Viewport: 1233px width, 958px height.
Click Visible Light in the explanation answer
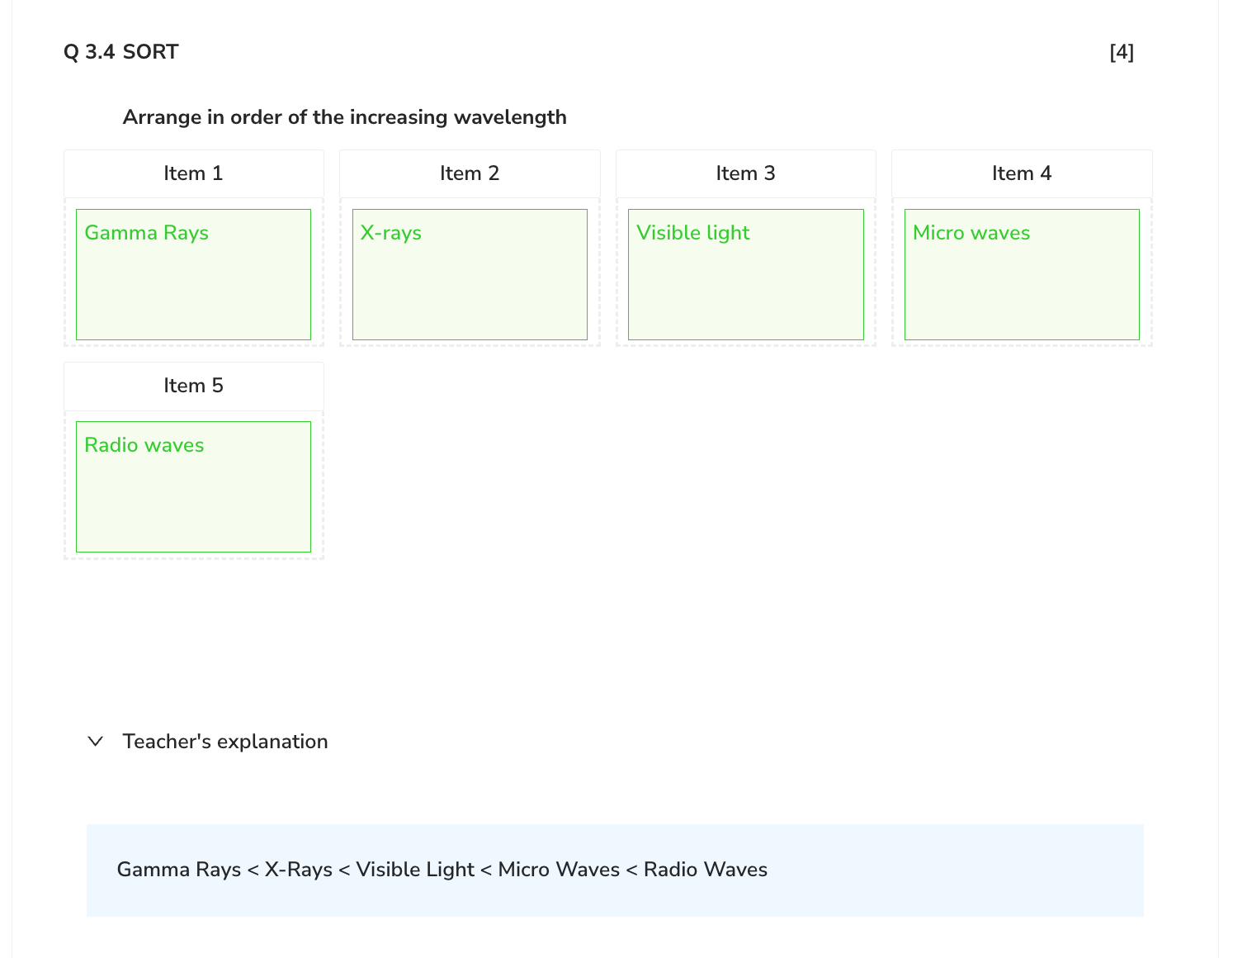[x=415, y=870]
